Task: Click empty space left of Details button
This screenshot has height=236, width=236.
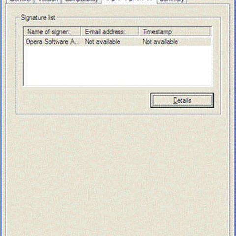Action: (84, 100)
